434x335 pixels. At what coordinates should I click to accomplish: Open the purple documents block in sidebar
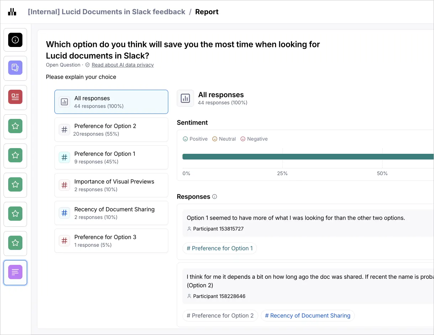tap(15, 68)
